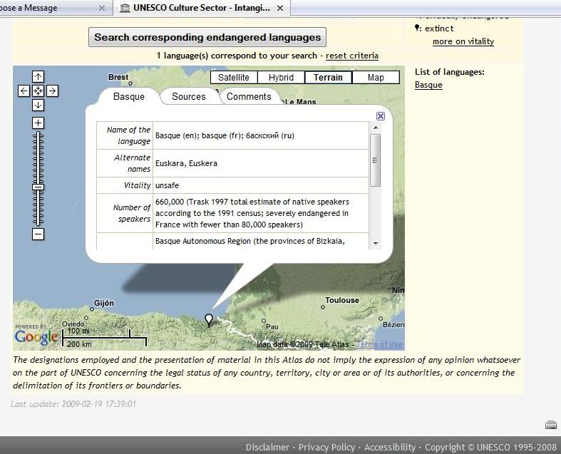Screen dimensions: 561x454
Task: Click the info window scrollbar thumb
Action: tap(376, 160)
